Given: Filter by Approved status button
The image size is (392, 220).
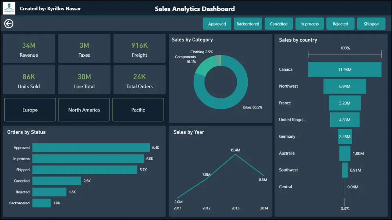Looking at the screenshot, I should 217,24.
